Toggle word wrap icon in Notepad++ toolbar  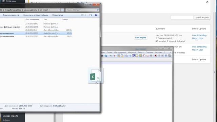click(x=126, y=56)
